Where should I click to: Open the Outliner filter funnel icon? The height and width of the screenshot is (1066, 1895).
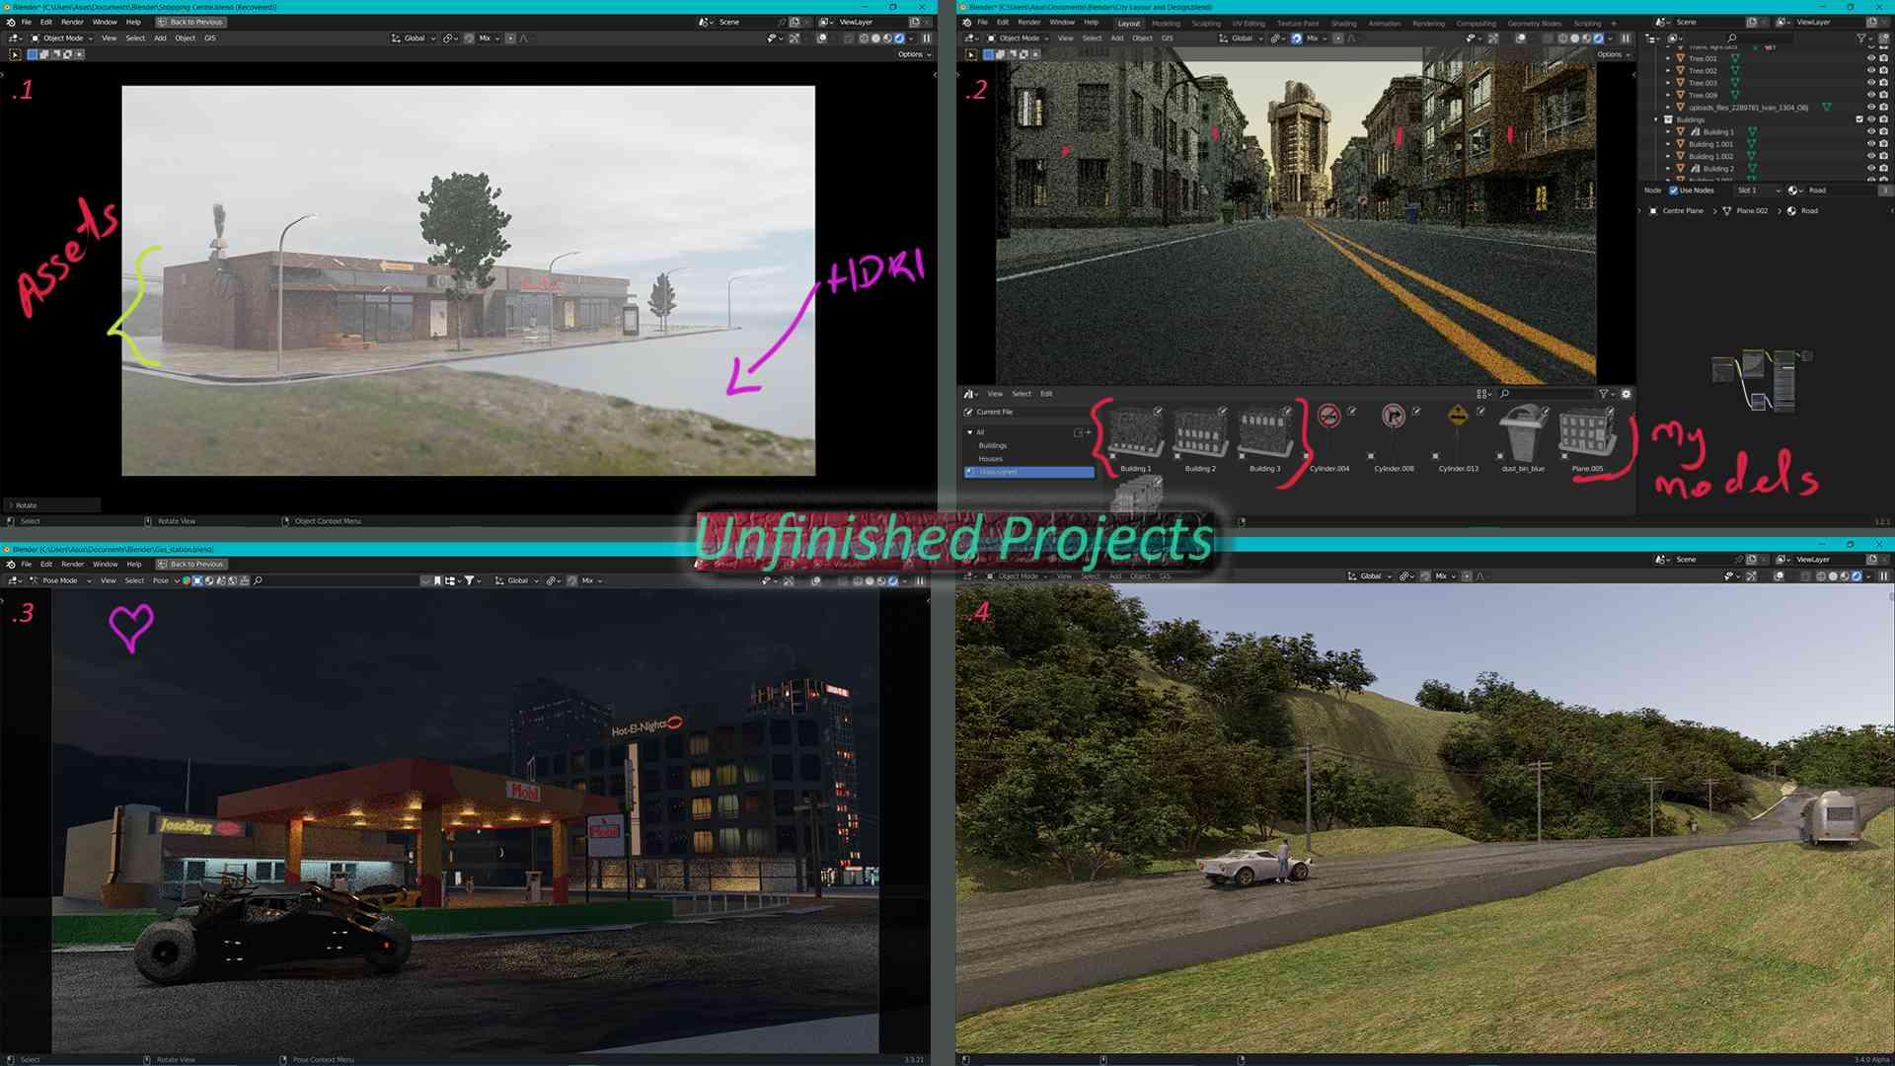pos(1861,38)
